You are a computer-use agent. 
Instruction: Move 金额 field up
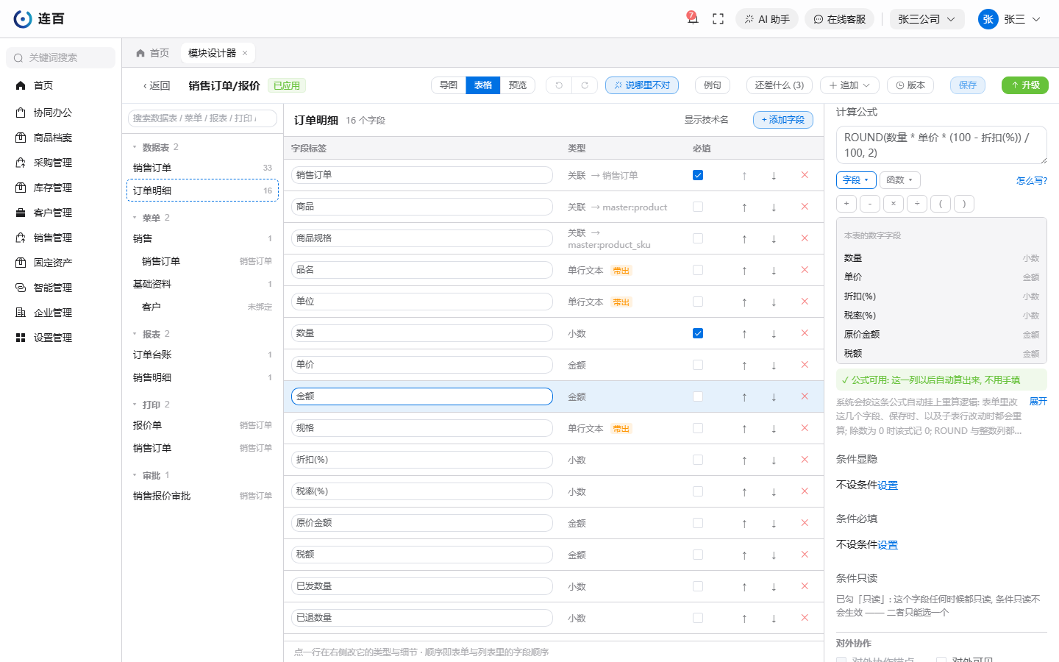pyautogui.click(x=744, y=396)
